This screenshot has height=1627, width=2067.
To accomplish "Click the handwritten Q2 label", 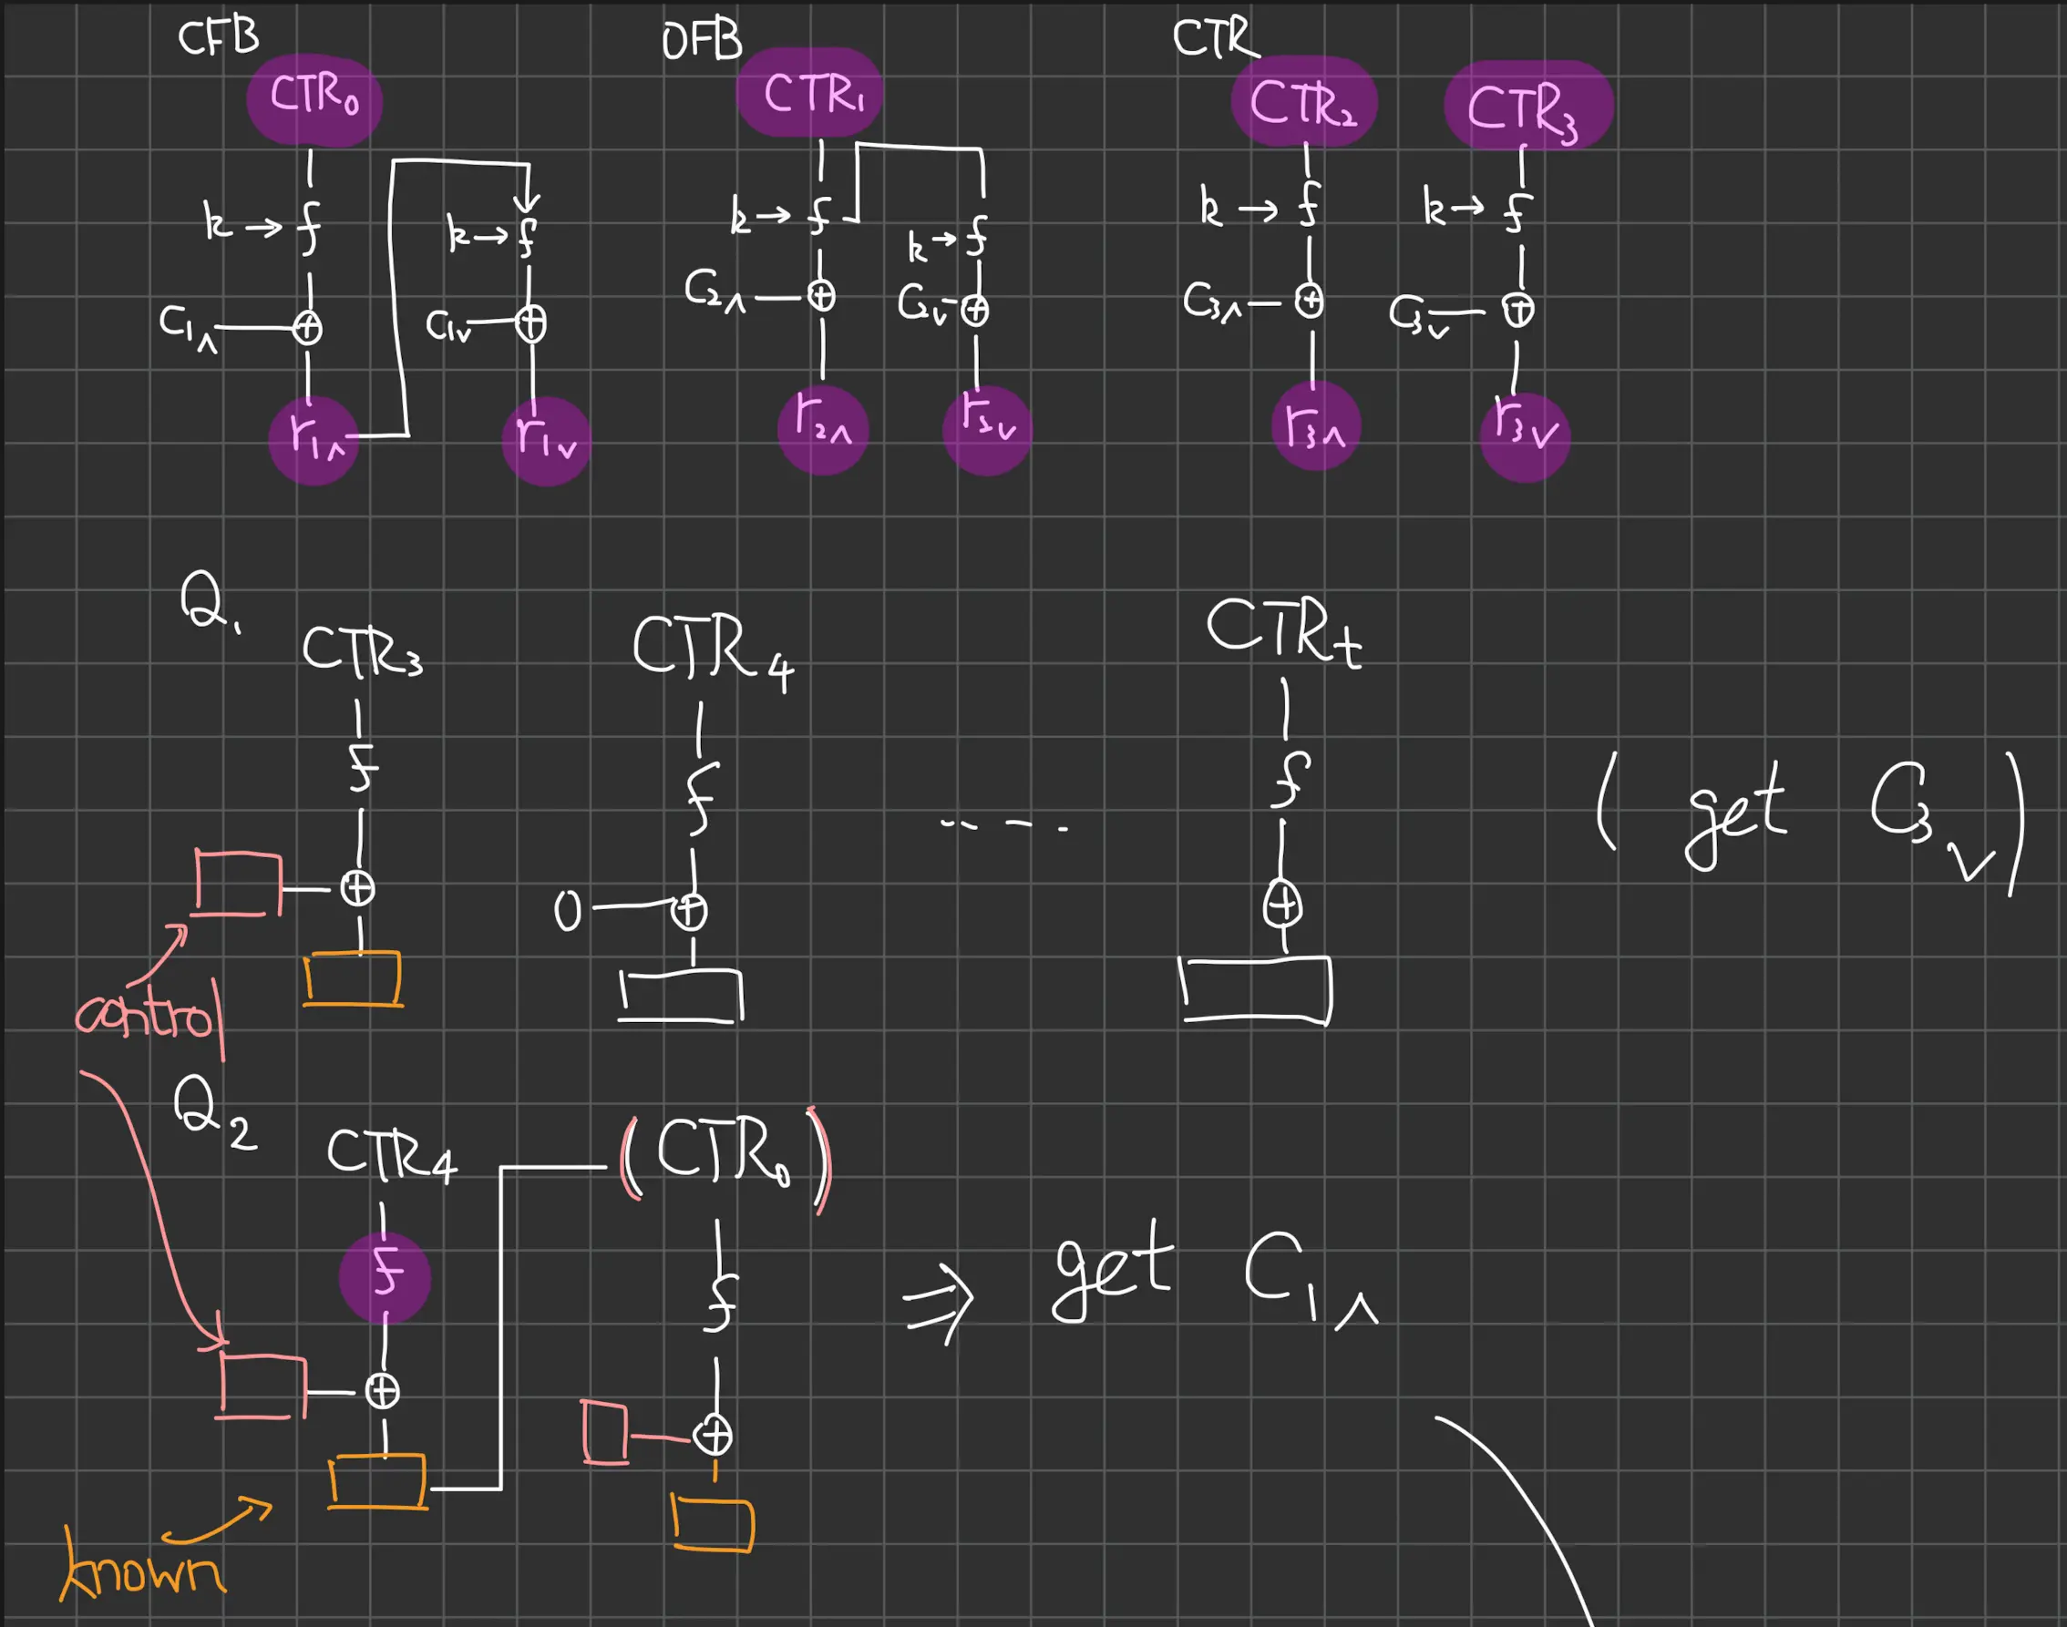I will [x=213, y=1112].
